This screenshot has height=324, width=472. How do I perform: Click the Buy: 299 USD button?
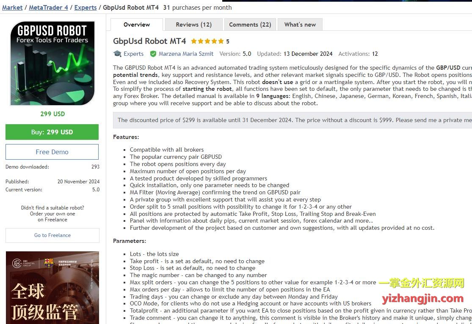[52, 132]
